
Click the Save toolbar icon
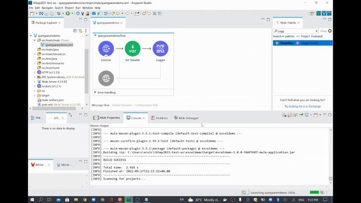47,14
